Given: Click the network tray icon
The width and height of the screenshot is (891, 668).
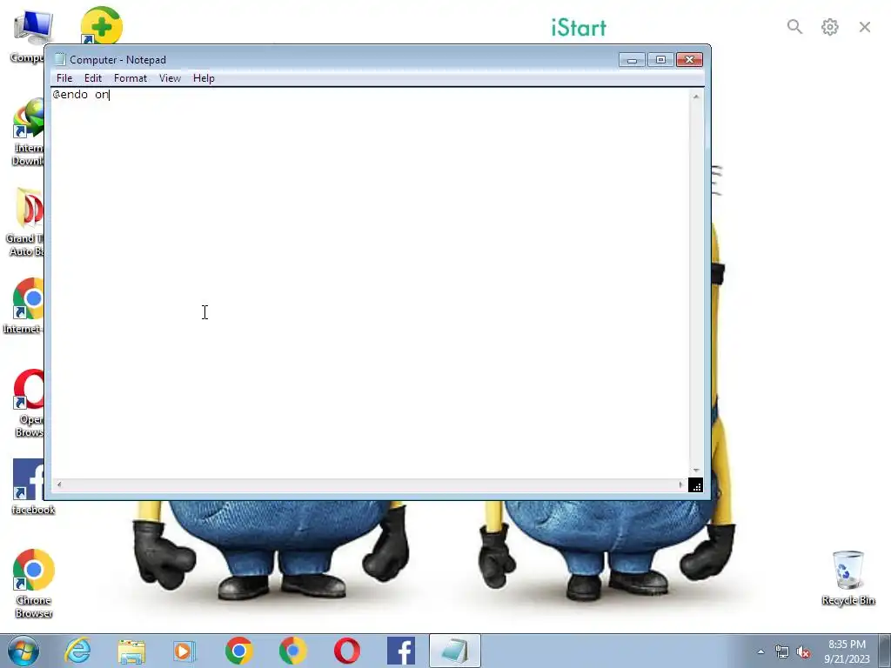Looking at the screenshot, I should coord(782,651).
